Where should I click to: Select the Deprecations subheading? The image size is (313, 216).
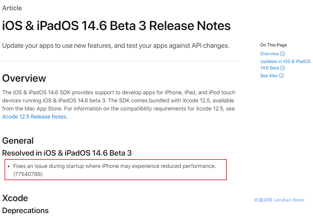(25, 211)
